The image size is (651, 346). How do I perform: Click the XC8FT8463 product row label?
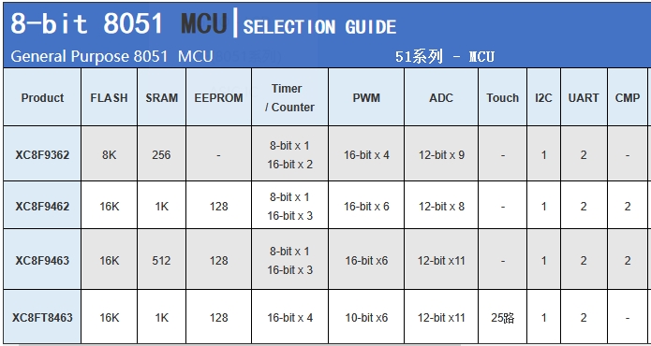pos(42,317)
